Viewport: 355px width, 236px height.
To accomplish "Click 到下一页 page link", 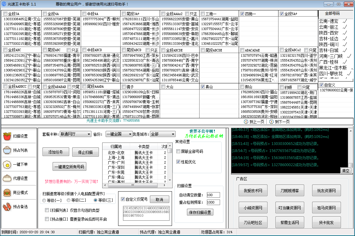I will pos(282,122).
